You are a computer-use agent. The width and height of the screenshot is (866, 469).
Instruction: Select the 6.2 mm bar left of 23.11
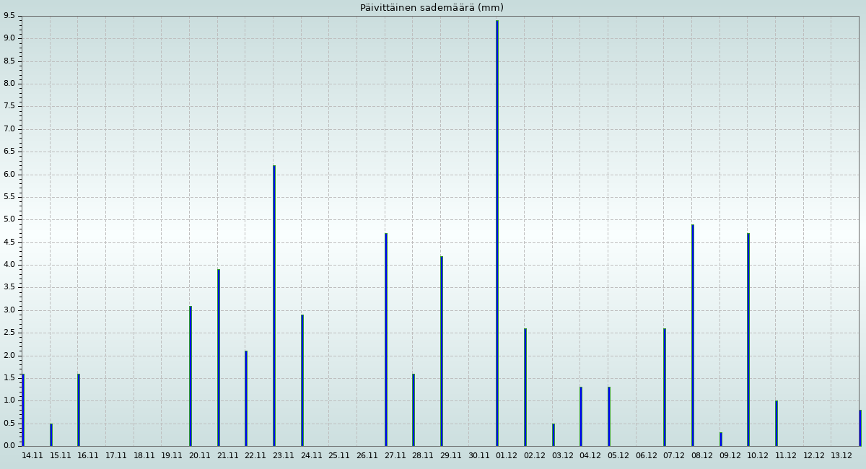[x=274, y=305]
